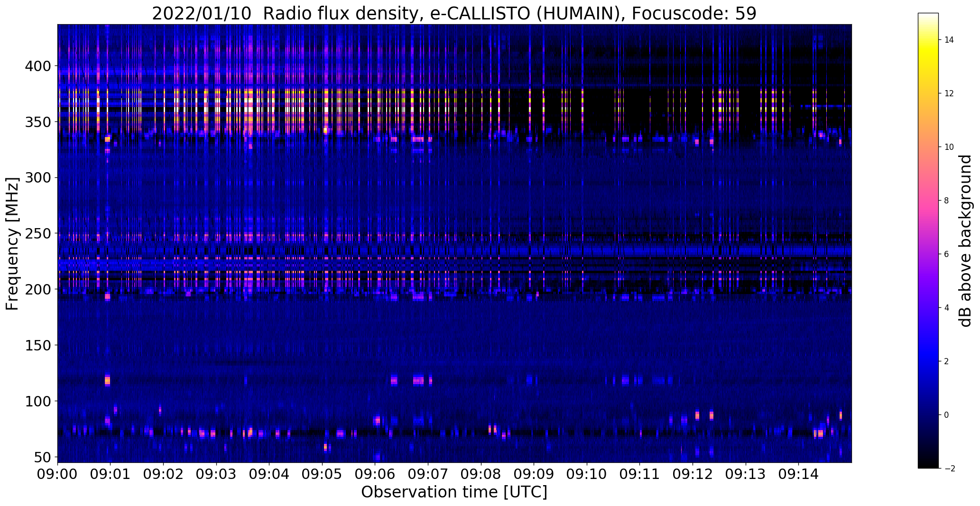Click the 09:07 time tick label
This screenshot has height=506, width=980.
(x=428, y=474)
